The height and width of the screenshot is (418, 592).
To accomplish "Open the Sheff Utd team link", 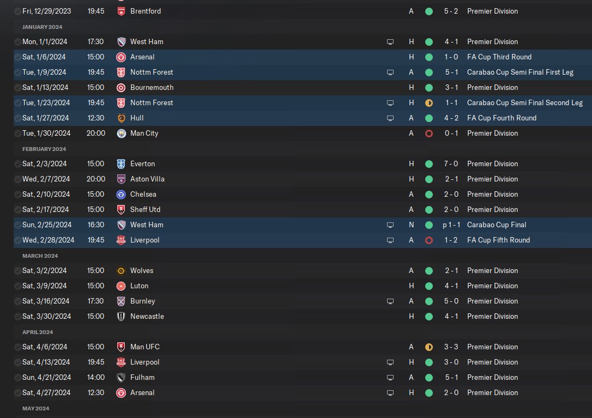I will coord(146,210).
